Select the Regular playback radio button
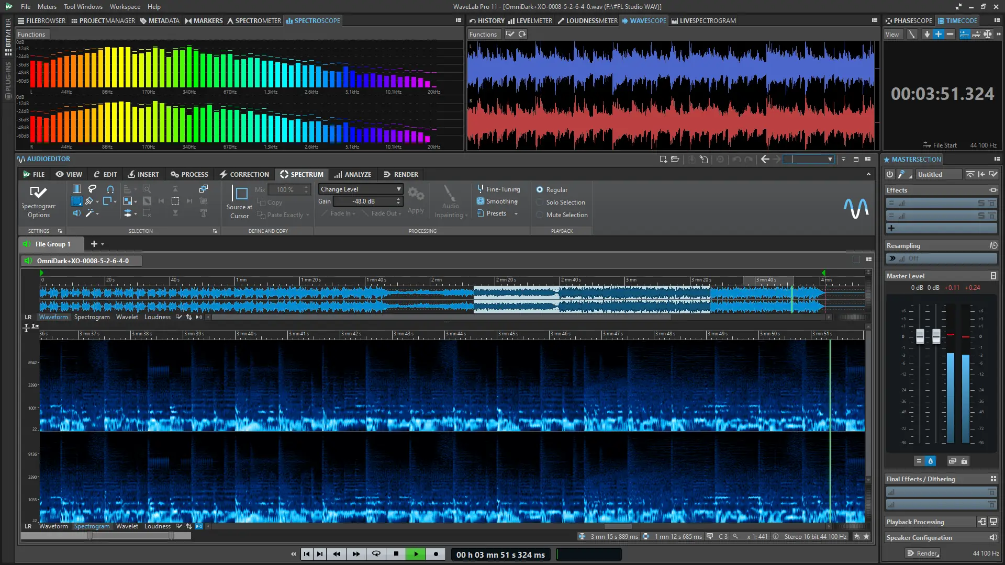Viewport: 1005px width, 565px height. tap(540, 190)
